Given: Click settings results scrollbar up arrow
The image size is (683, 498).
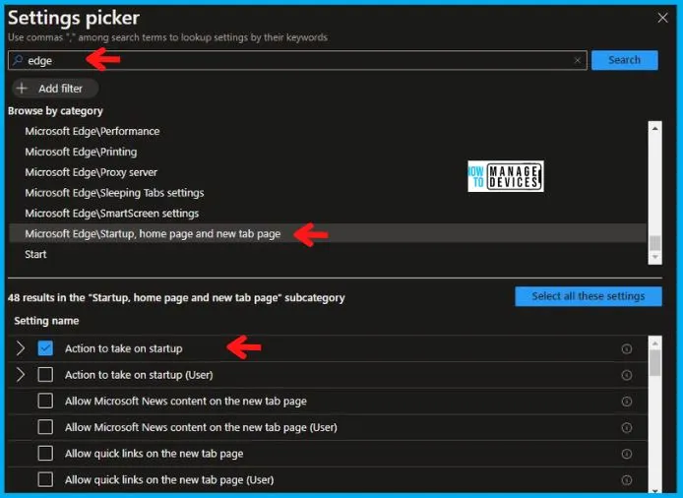Looking at the screenshot, I should [x=654, y=343].
